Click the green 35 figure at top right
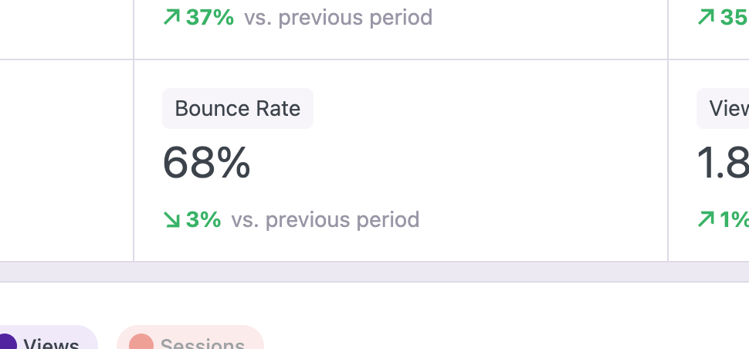749x349 pixels. click(734, 17)
